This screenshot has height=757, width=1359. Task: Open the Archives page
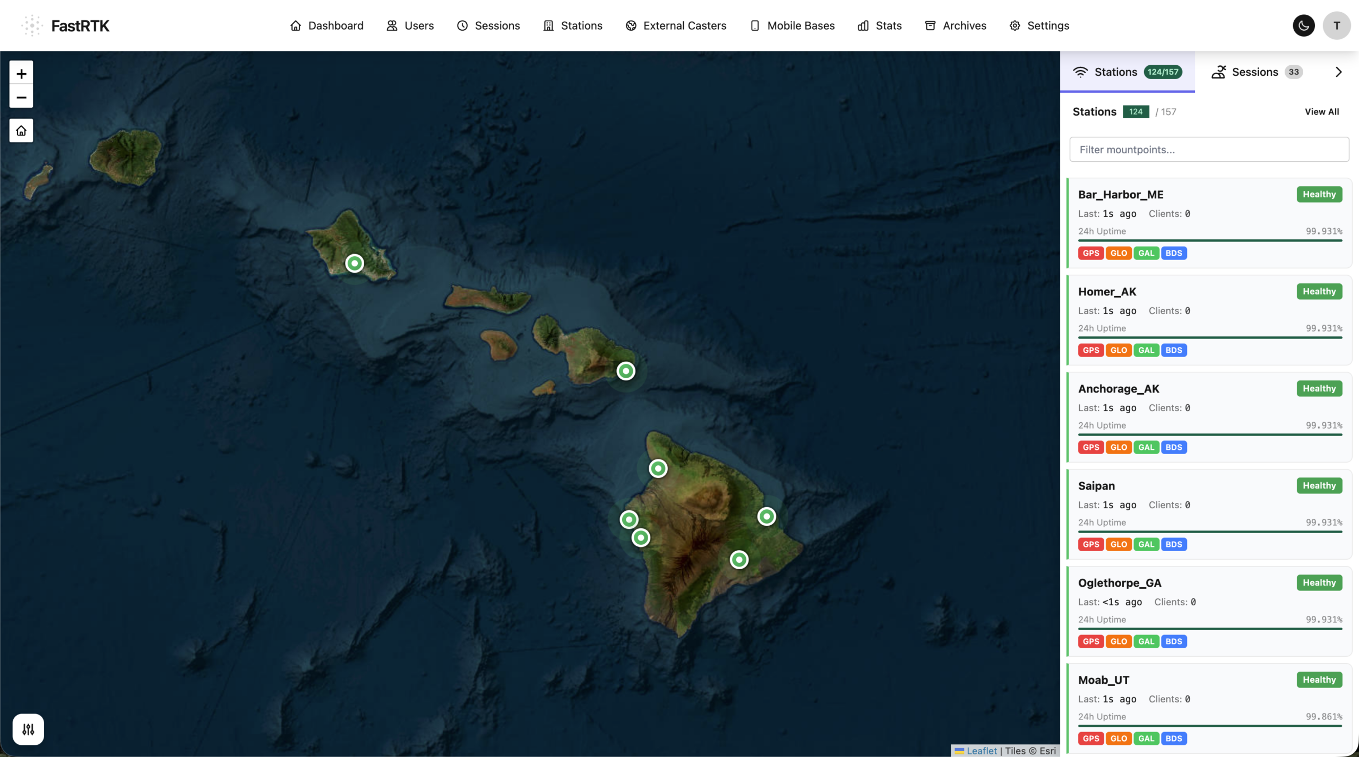tap(955, 25)
